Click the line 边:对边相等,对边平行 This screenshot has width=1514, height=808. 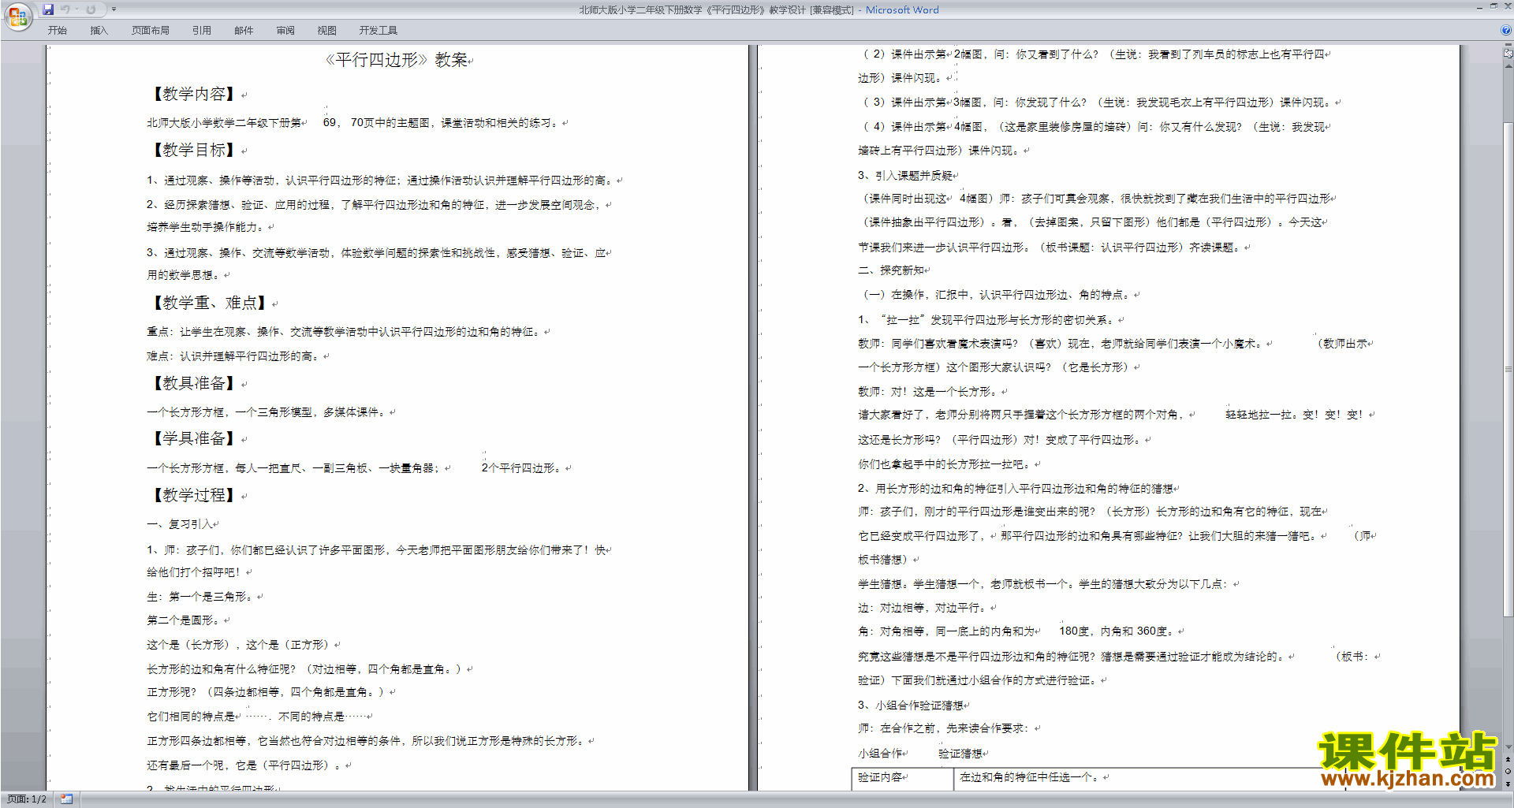[922, 608]
